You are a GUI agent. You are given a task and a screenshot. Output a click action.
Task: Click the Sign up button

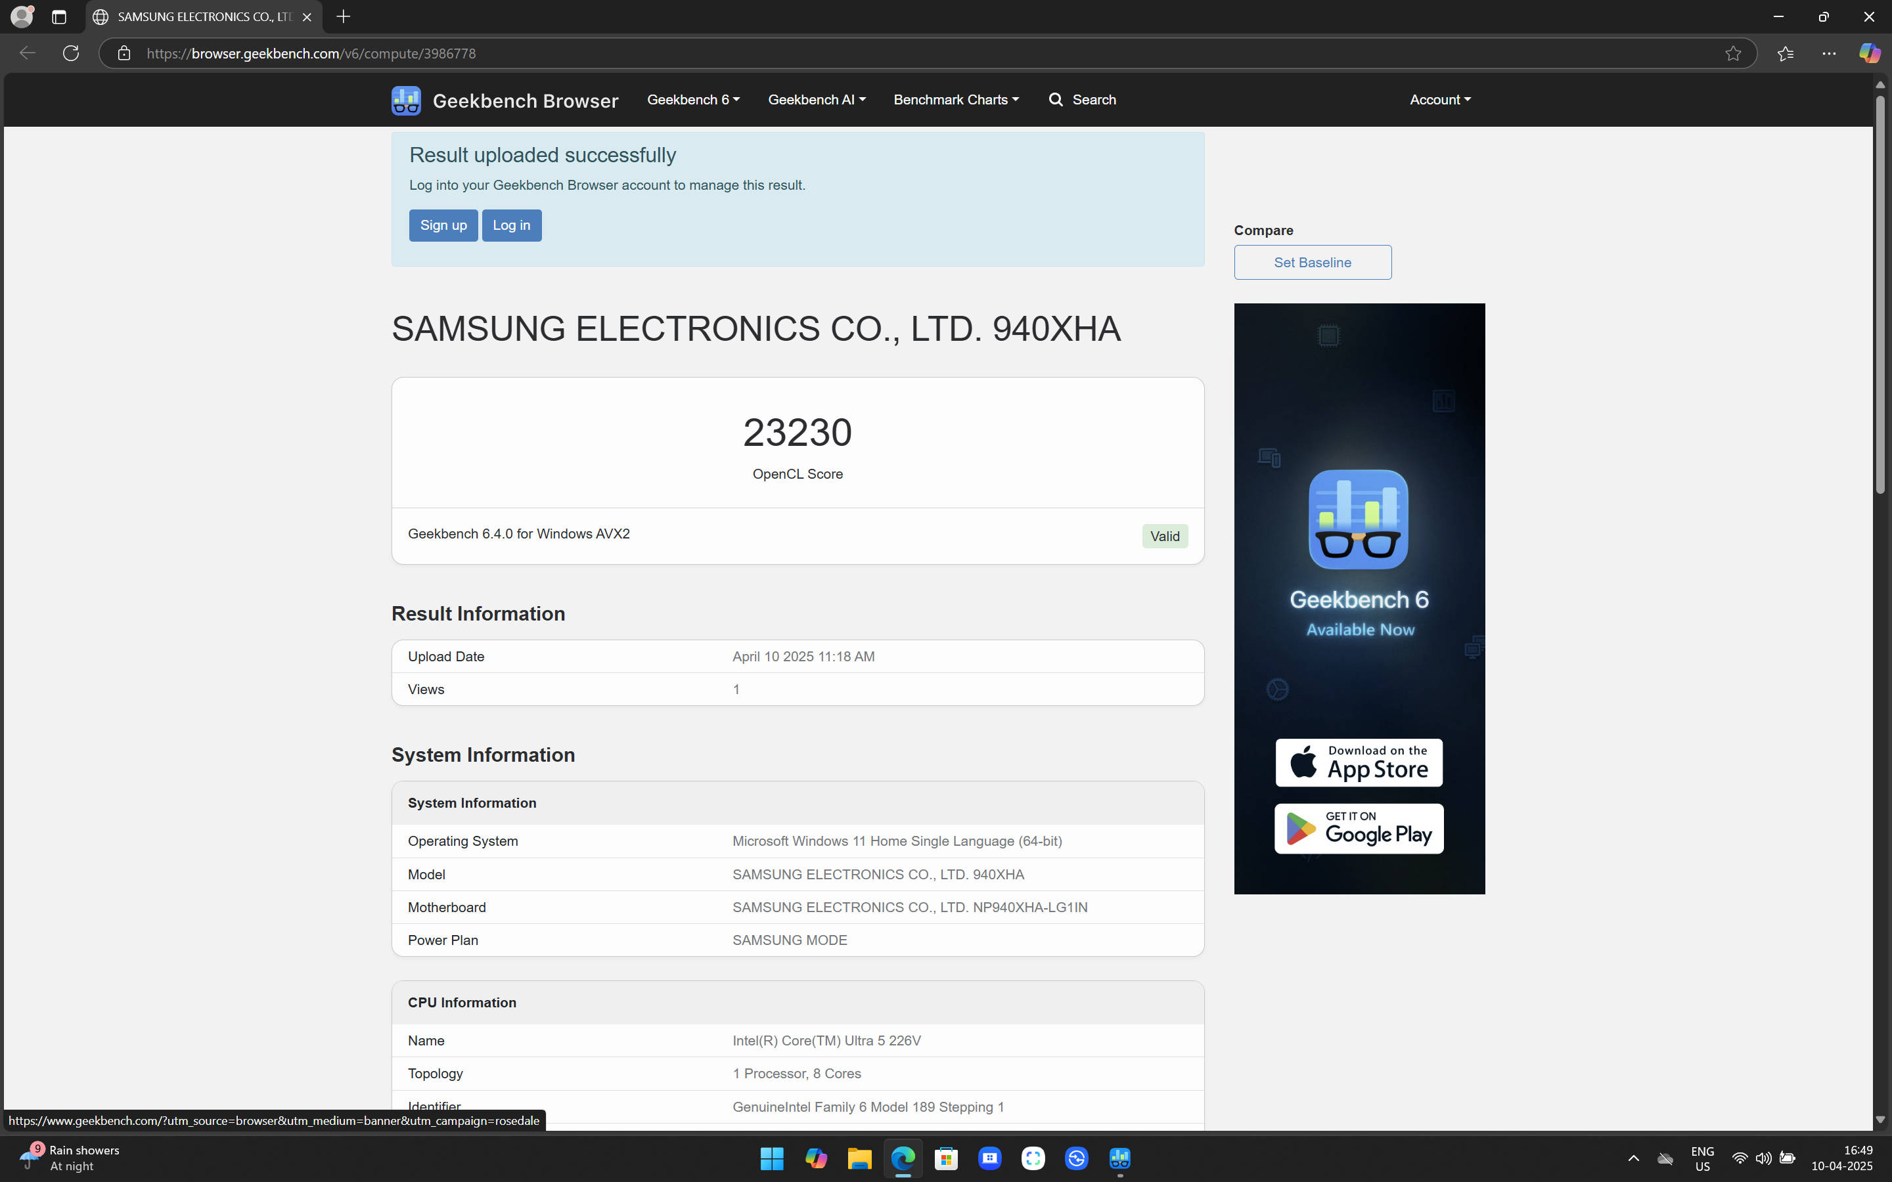443,225
